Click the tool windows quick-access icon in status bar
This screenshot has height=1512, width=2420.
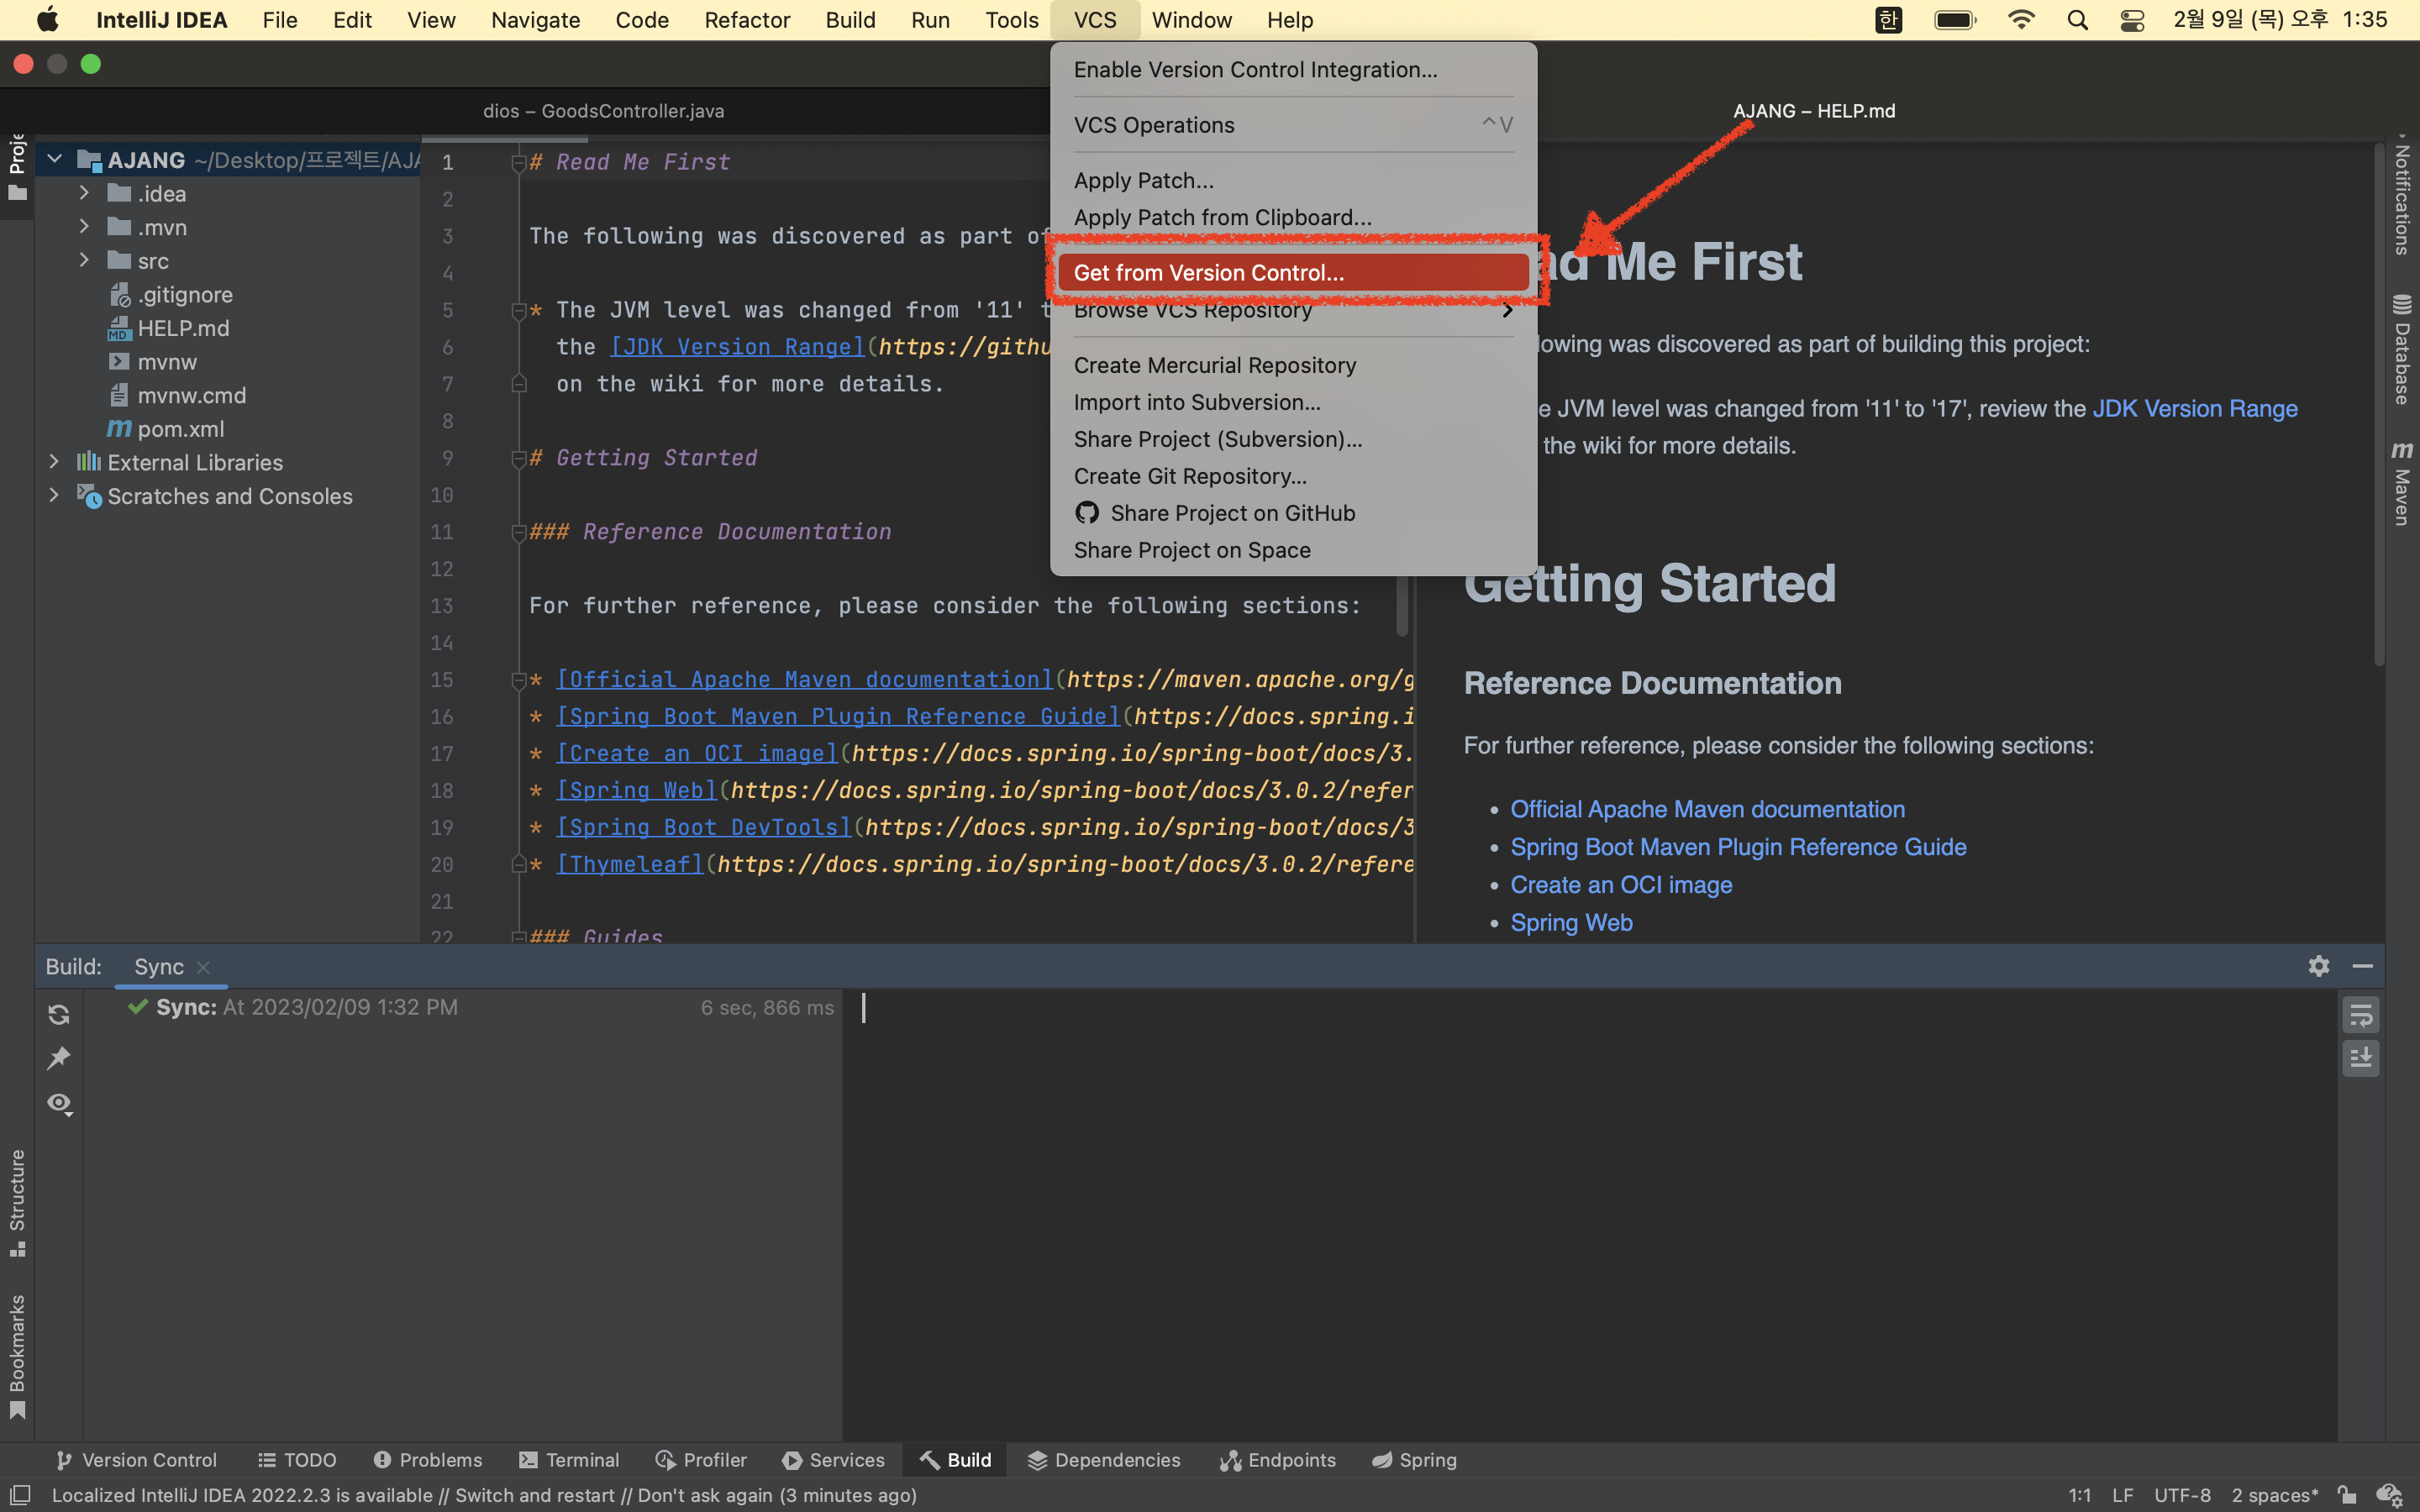20,1495
